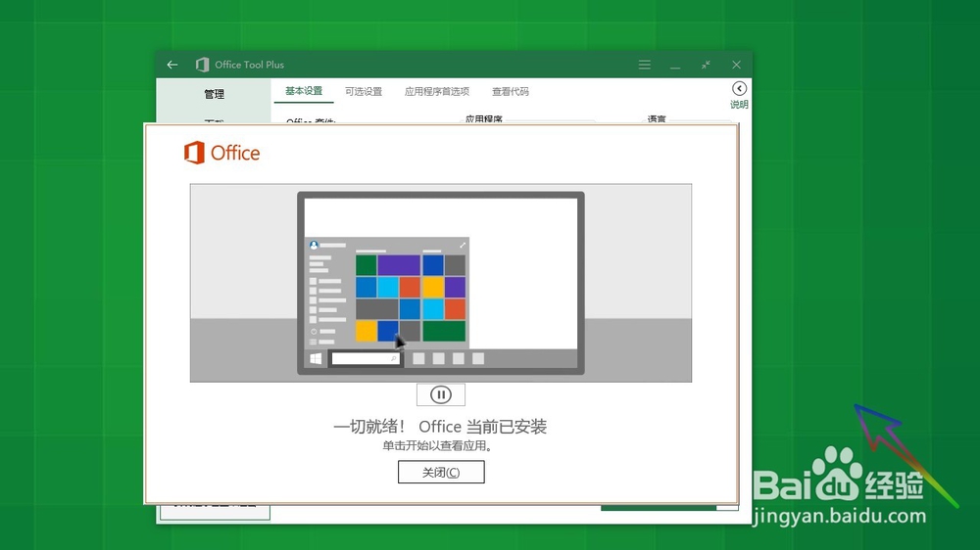Viewport: 980px width, 550px height.
Task: Click the 单击开始以查看应用 text
Action: (x=437, y=445)
